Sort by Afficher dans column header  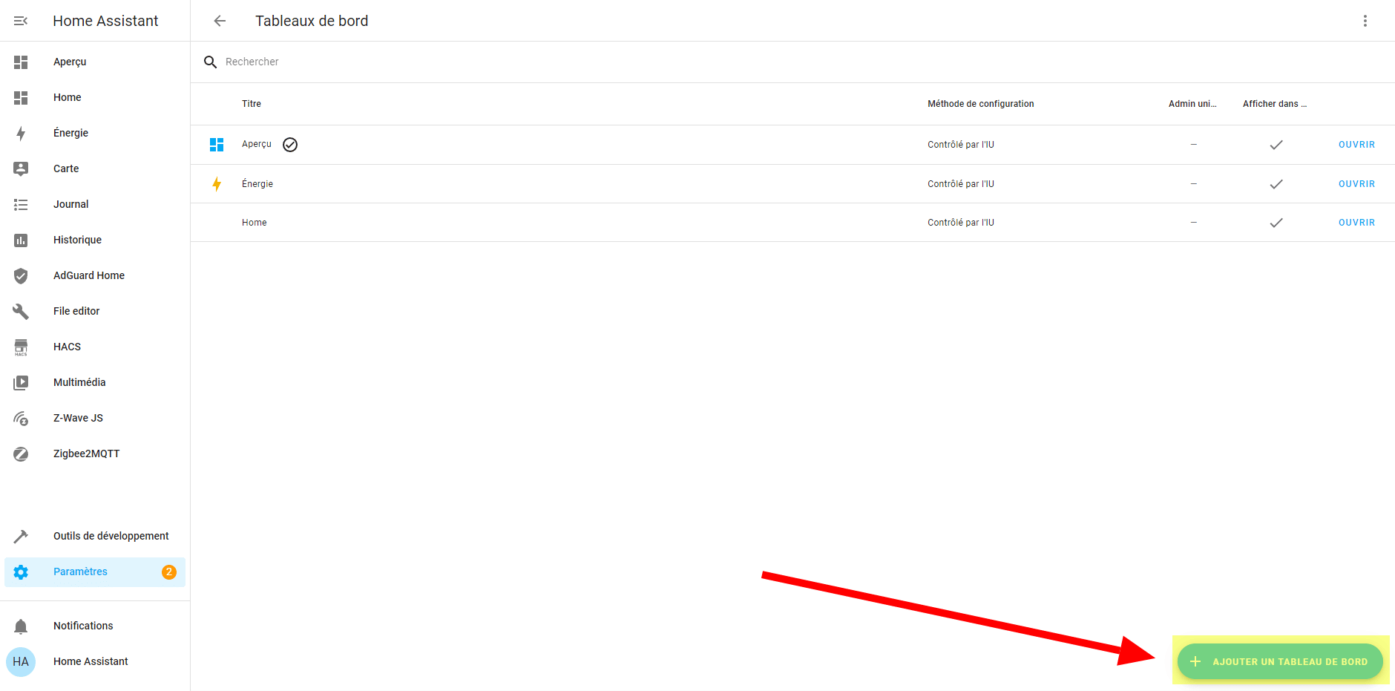point(1275,104)
